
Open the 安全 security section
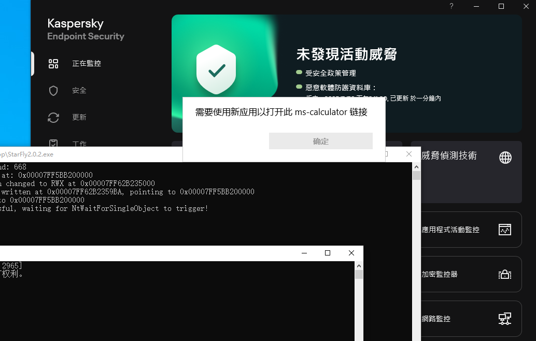[x=79, y=91]
